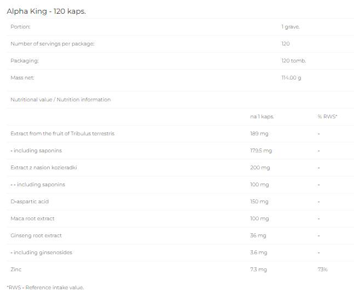
Task: Select the Tribulus terrestris extract row
Action: [x=62, y=134]
